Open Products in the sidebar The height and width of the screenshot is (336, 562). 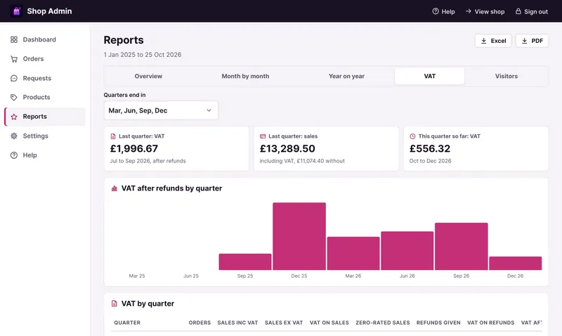45,97
